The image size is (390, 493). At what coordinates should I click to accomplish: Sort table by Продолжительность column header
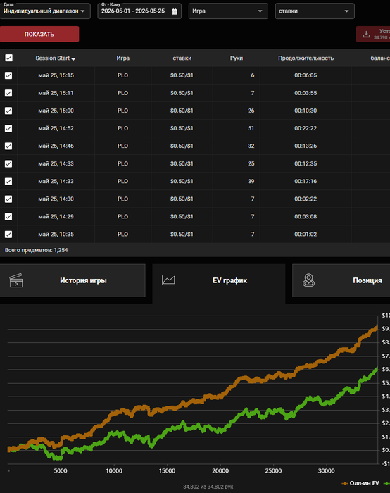coord(306,58)
